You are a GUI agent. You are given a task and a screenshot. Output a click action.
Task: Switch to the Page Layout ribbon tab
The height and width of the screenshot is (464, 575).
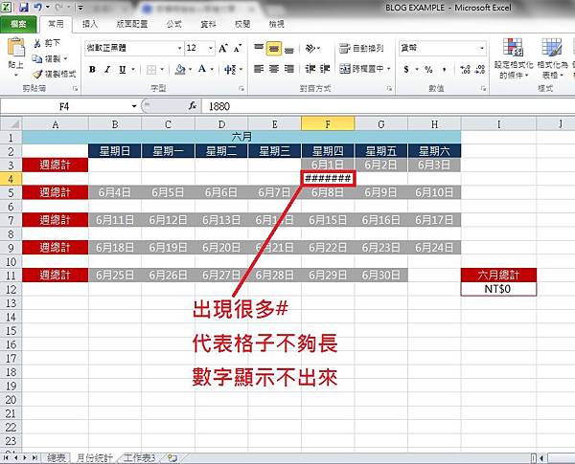[x=132, y=24]
